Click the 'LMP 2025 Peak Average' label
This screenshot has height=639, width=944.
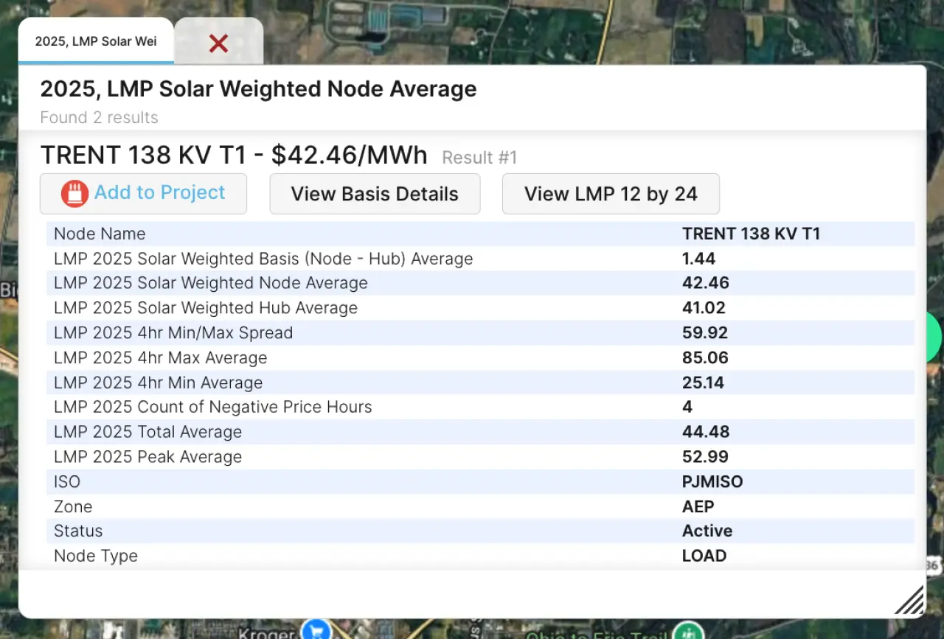147,457
